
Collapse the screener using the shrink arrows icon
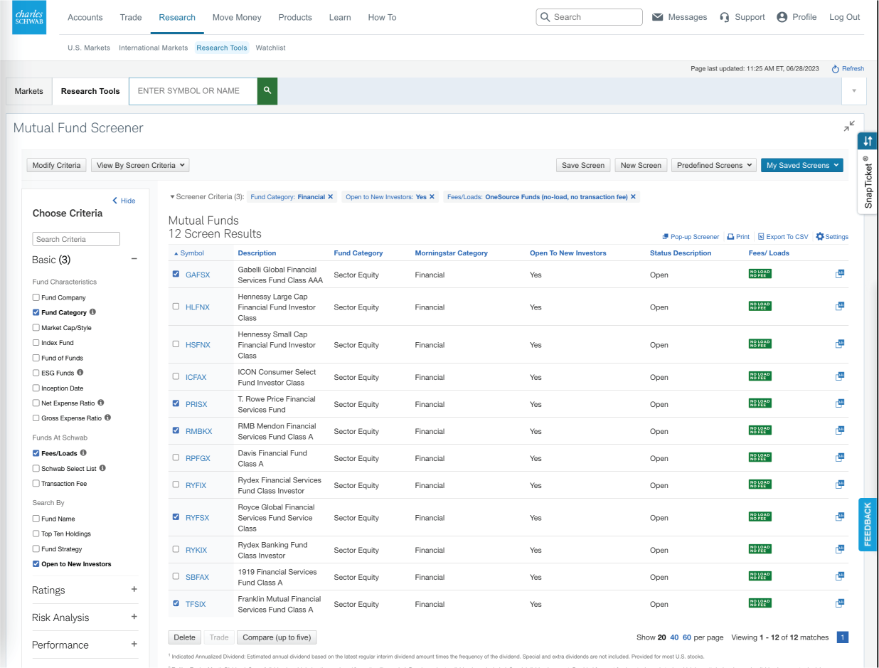click(x=849, y=126)
